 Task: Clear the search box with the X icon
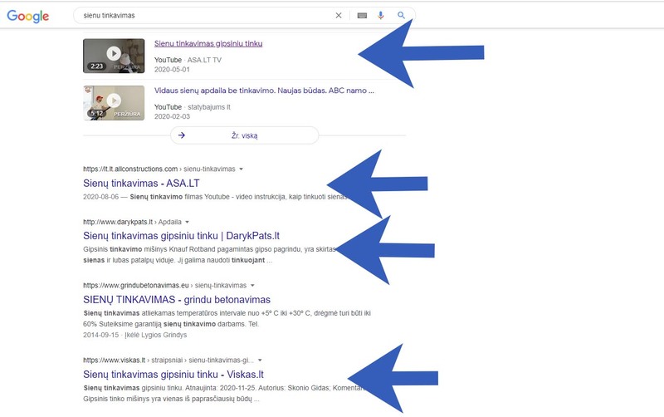pos(339,15)
